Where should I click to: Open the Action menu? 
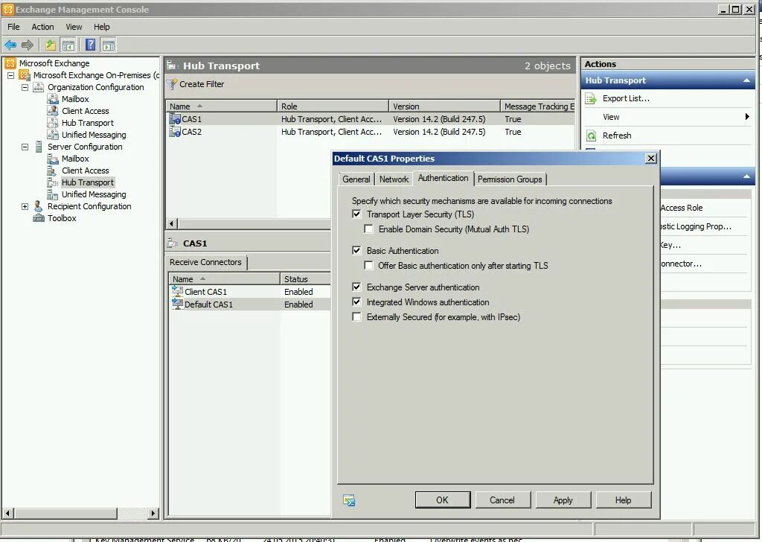42,26
